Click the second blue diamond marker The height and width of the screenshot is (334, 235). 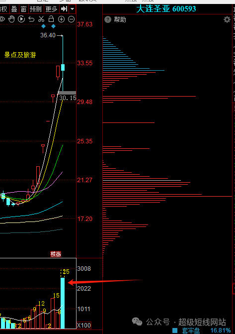coord(53,26)
